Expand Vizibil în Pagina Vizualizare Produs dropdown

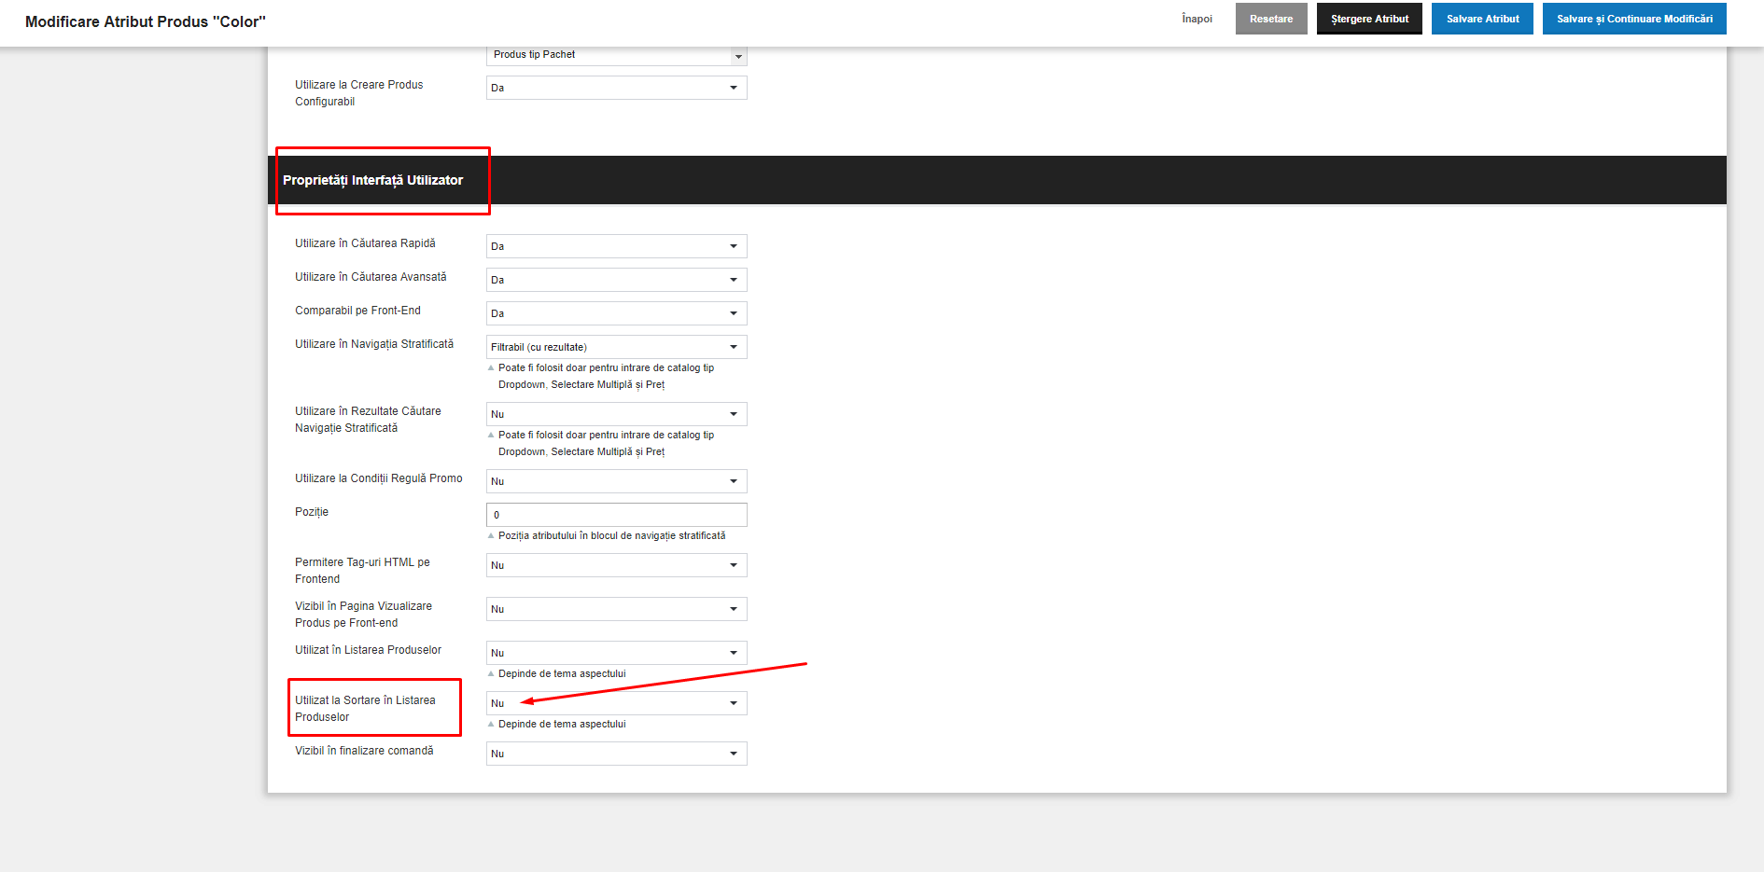point(616,609)
